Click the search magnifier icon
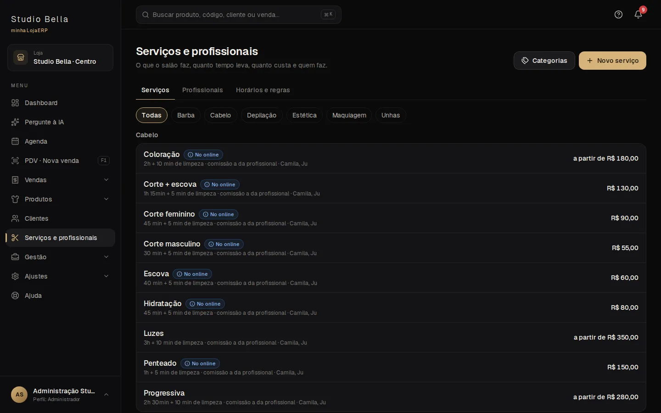Viewport: 661px width, 413px height. tap(146, 15)
